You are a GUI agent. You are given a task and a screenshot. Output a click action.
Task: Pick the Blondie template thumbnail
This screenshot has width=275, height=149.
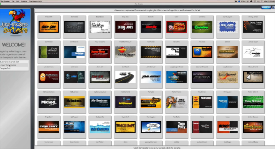coord(151,26)
